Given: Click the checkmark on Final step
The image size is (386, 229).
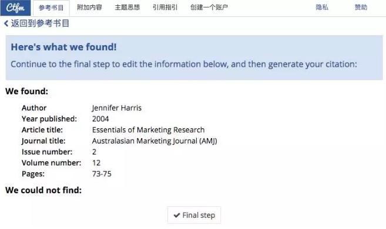Looking at the screenshot, I should click(177, 216).
